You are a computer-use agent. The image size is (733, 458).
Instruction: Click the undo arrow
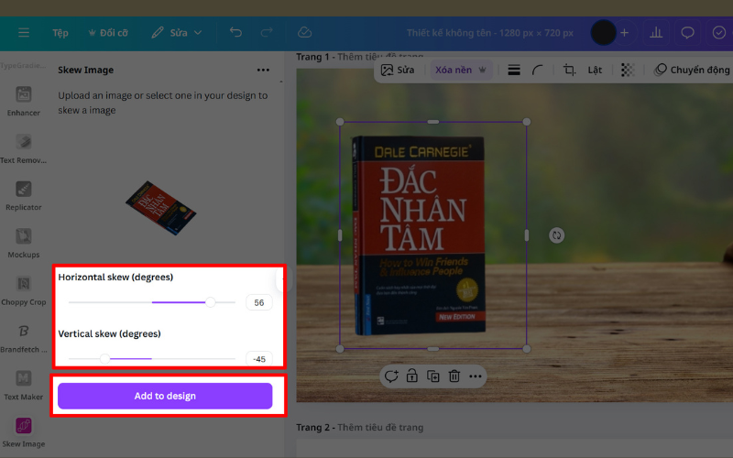(x=236, y=32)
